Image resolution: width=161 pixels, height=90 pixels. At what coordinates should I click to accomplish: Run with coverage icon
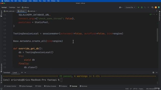tap(145, 7)
